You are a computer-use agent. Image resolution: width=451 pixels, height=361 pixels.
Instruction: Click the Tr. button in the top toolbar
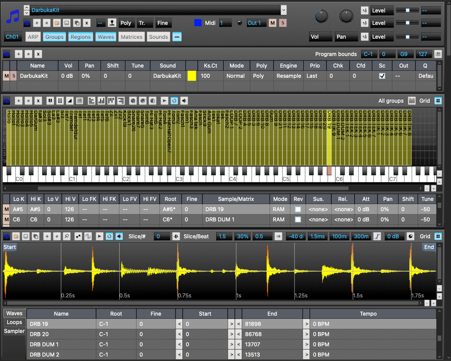[145, 23]
